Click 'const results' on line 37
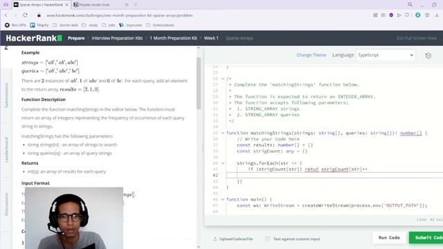 coord(255,145)
